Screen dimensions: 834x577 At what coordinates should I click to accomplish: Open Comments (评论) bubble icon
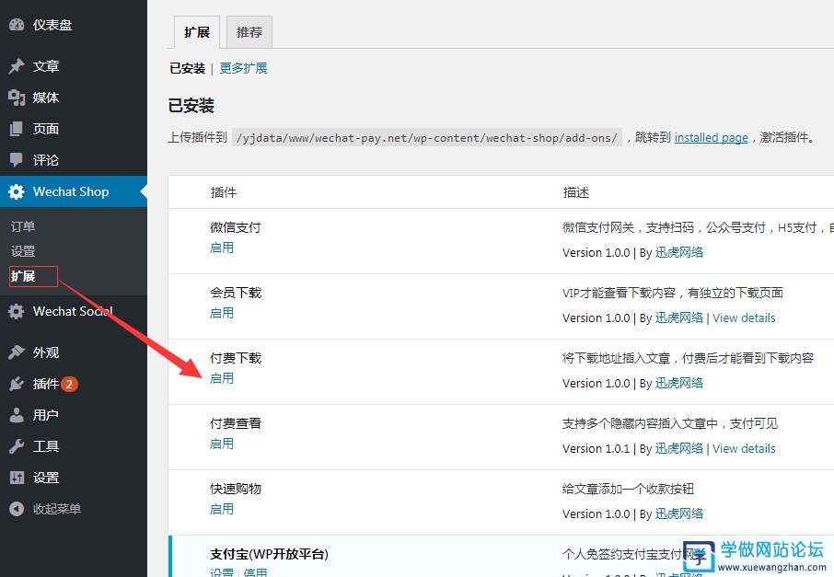pos(17,160)
